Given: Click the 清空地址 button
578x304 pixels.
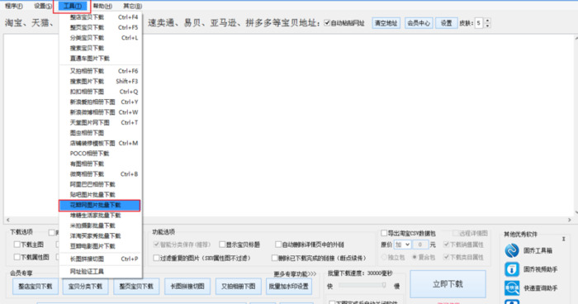Looking at the screenshot, I should 386,23.
